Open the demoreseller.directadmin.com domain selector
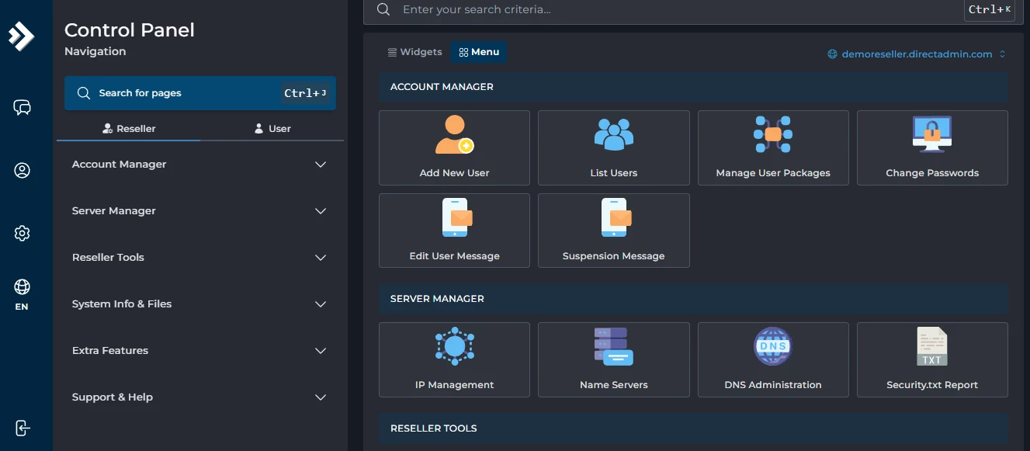Image resolution: width=1030 pixels, height=451 pixels. click(916, 54)
